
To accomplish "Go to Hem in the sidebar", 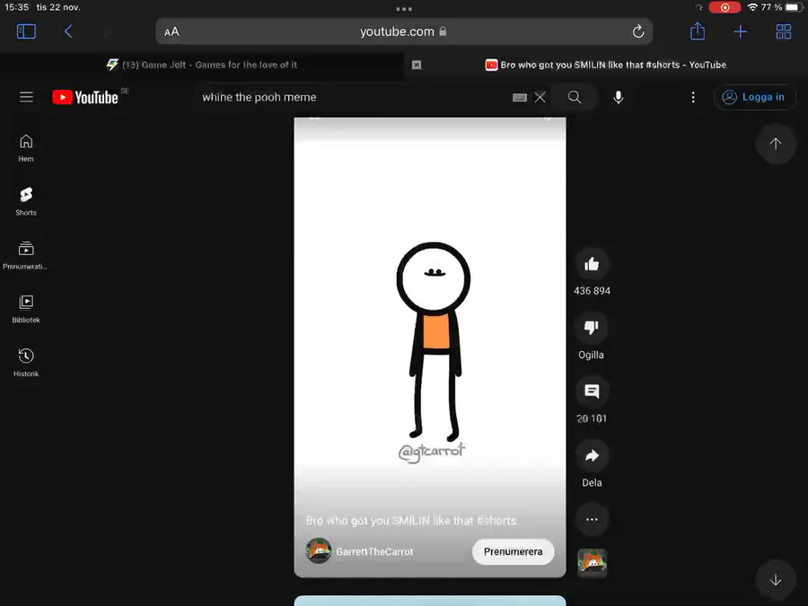I will (26, 148).
